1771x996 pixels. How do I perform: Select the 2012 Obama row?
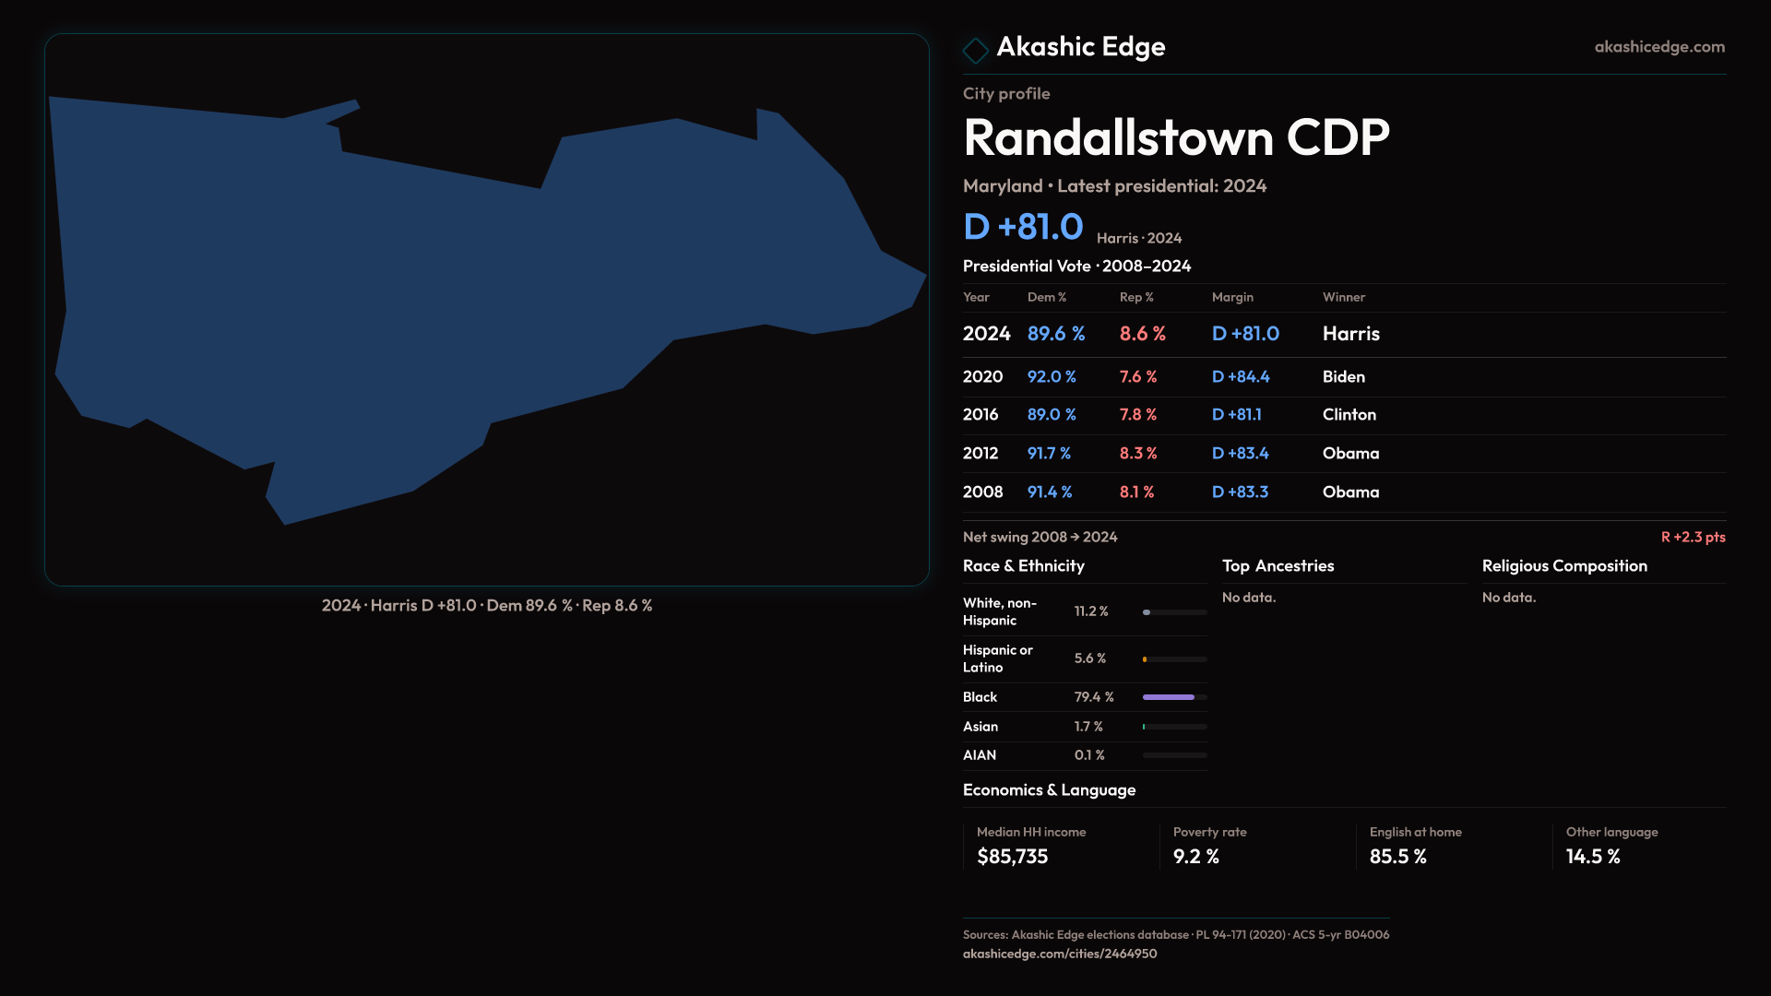(1343, 454)
